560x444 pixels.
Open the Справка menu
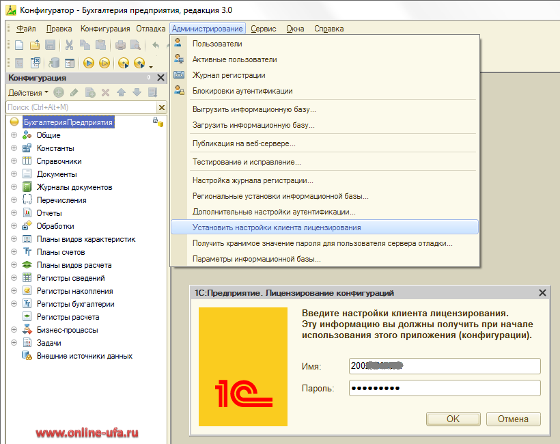pos(329,29)
